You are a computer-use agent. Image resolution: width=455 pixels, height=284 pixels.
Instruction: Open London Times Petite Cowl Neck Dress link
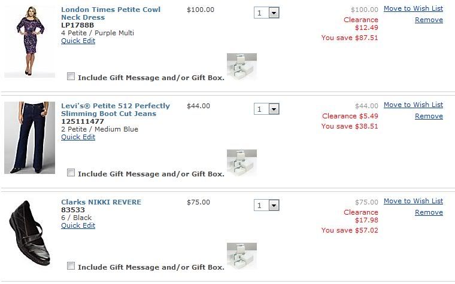point(111,14)
